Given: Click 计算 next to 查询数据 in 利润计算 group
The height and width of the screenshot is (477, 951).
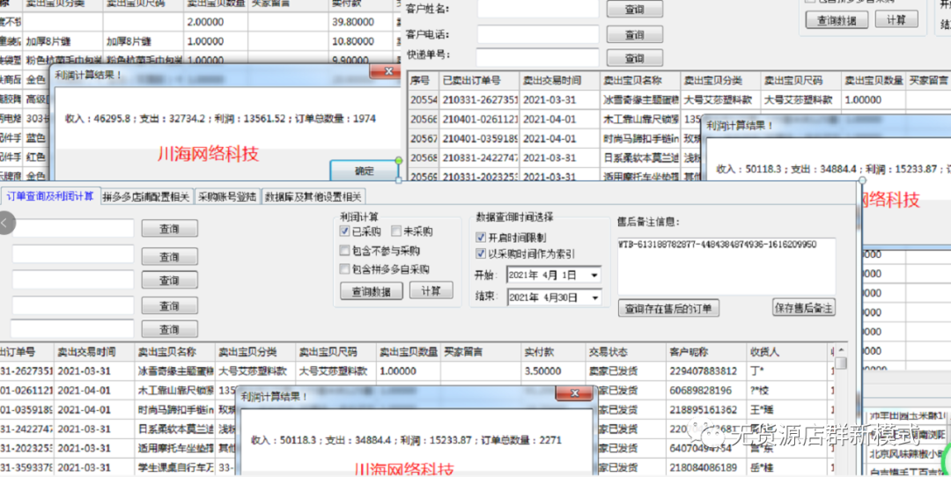Looking at the screenshot, I should click(x=431, y=290).
